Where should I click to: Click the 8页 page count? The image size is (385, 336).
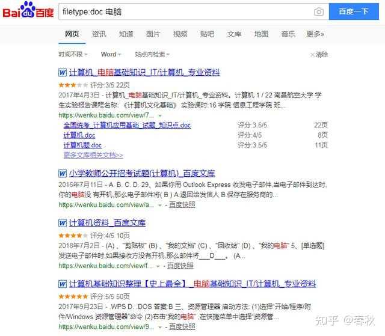pos(322,135)
